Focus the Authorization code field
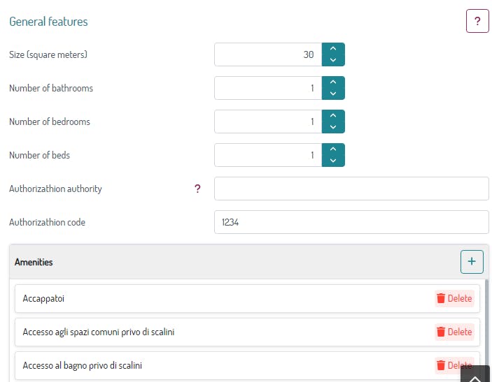Image resolution: width=492 pixels, height=382 pixels. pyautogui.click(x=351, y=222)
